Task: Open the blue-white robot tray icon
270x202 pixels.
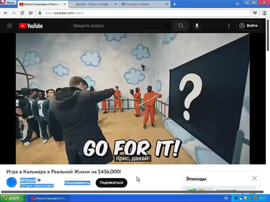Action: [x=241, y=198]
